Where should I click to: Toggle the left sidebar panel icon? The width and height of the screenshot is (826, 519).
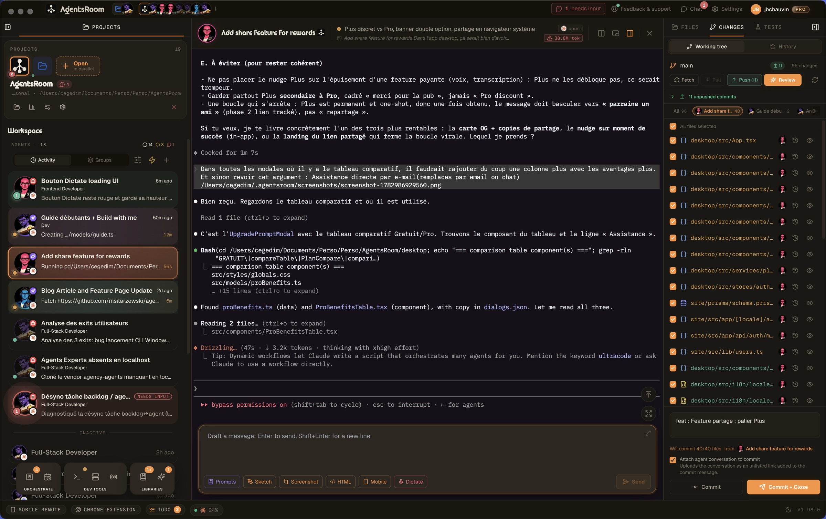coord(8,27)
